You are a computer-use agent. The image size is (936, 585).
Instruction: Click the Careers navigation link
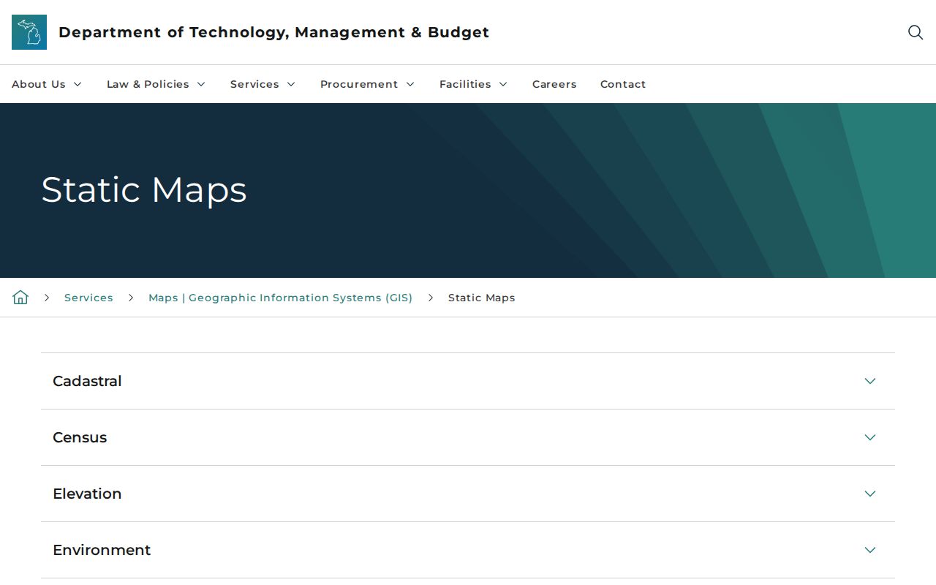[554, 84]
